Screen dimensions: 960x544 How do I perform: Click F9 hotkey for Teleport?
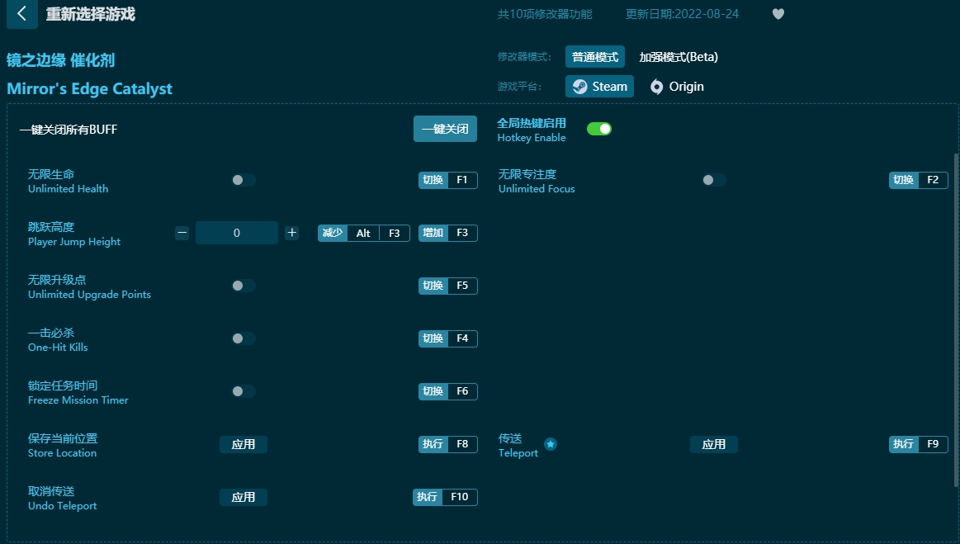919,444
